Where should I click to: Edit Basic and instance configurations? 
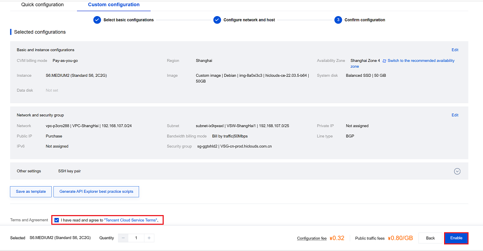coord(455,50)
